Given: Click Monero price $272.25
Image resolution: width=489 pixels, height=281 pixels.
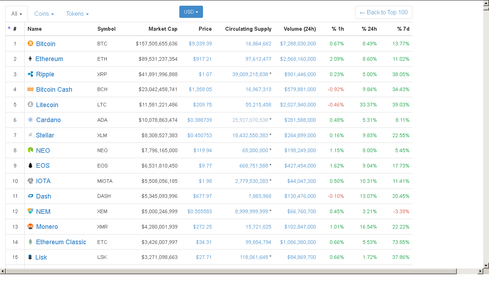Looking at the screenshot, I should pos(202,227).
